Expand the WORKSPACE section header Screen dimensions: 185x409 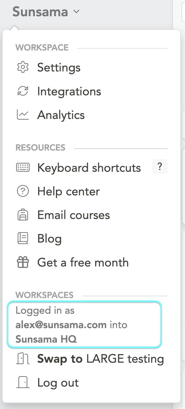pyautogui.click(x=42, y=48)
